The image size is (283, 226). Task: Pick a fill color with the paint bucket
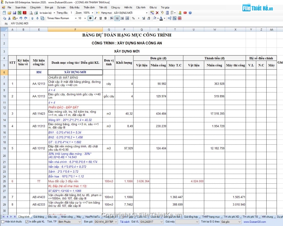[155, 18]
